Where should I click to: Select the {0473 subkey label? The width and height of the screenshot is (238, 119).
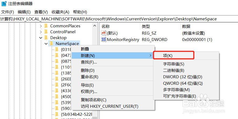pos(66,55)
